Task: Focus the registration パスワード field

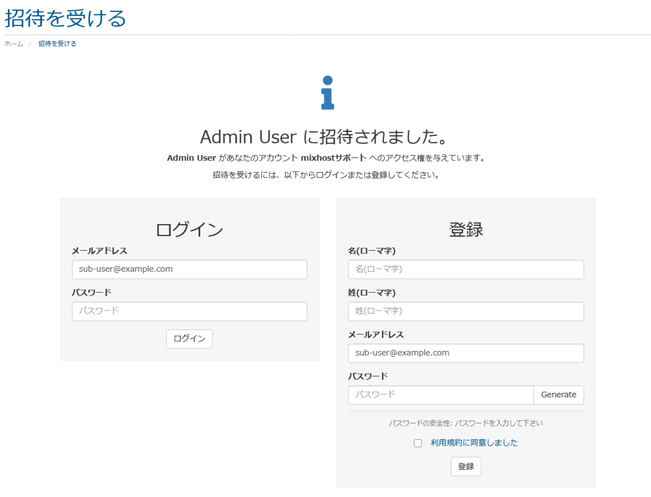Action: point(441,394)
